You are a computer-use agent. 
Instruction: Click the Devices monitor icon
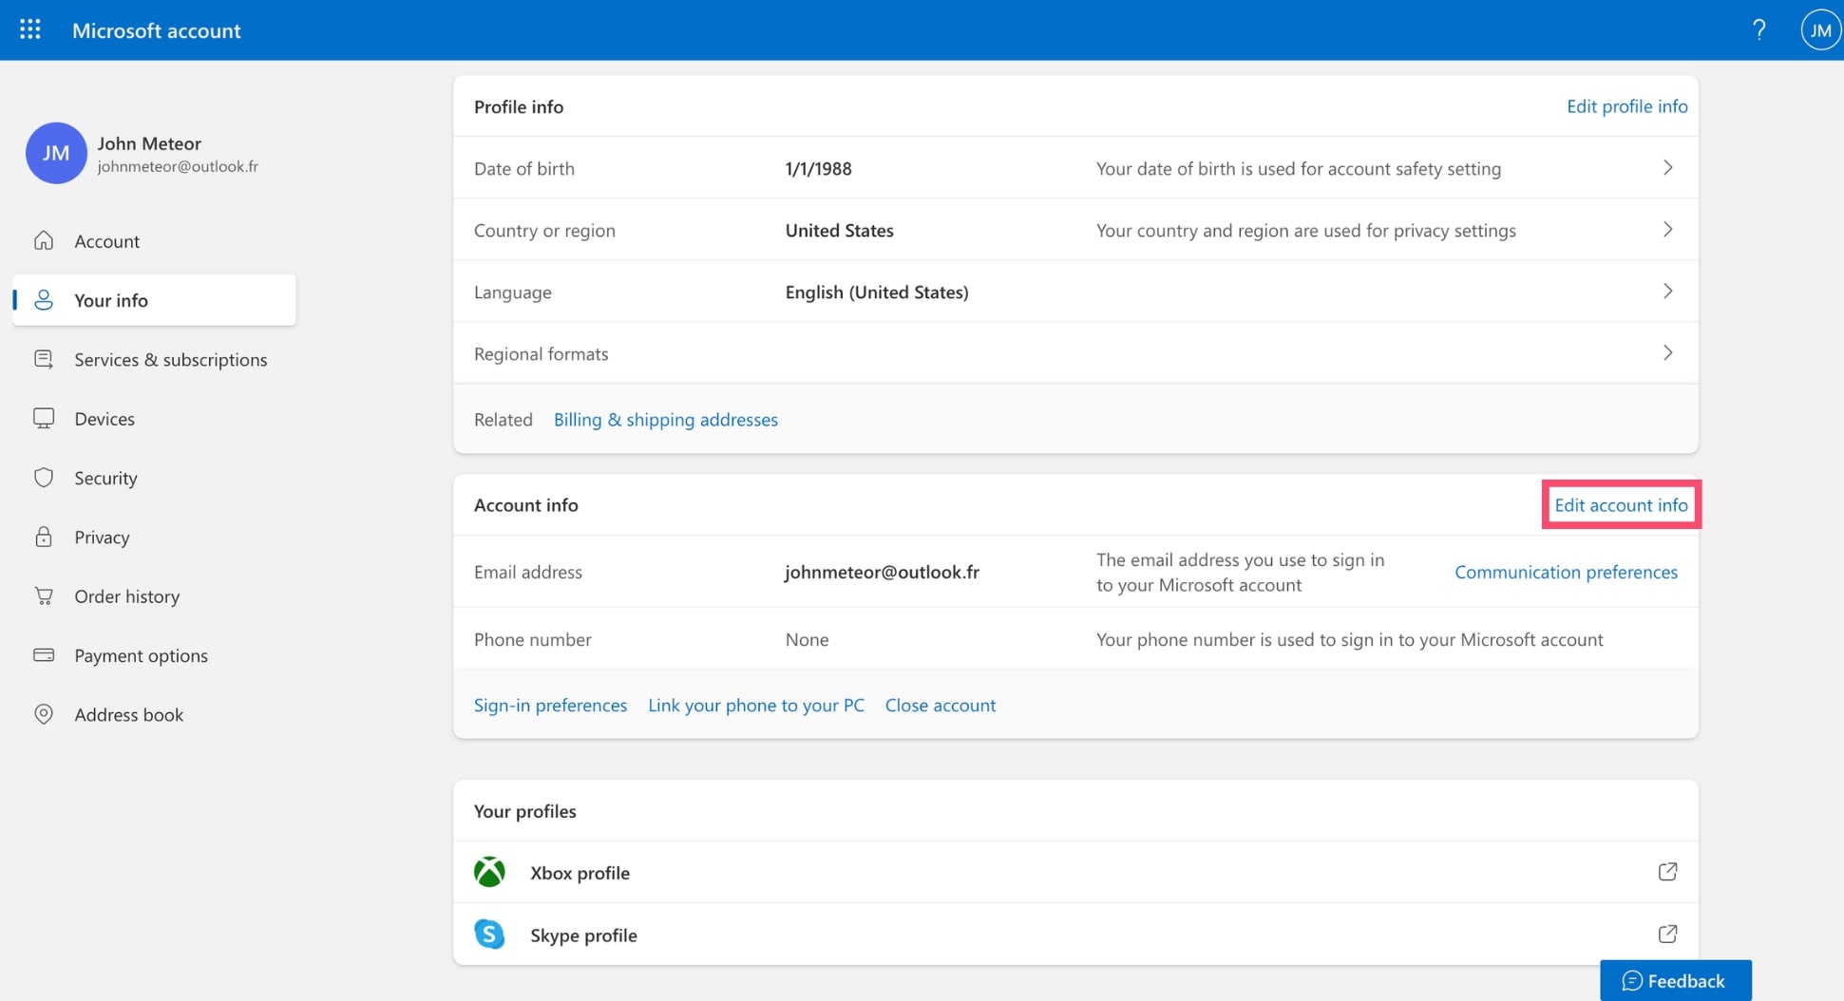44,419
